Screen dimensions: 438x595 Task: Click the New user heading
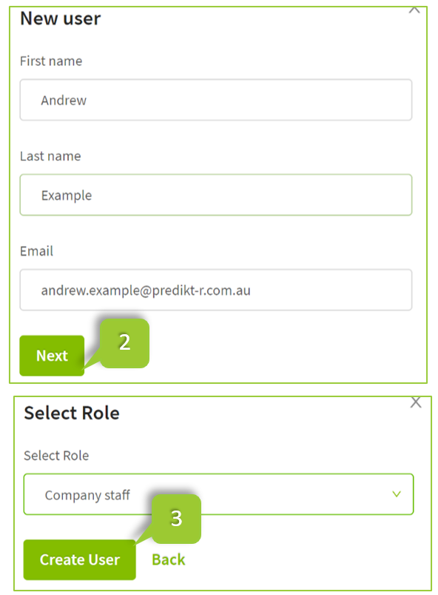[x=60, y=19]
